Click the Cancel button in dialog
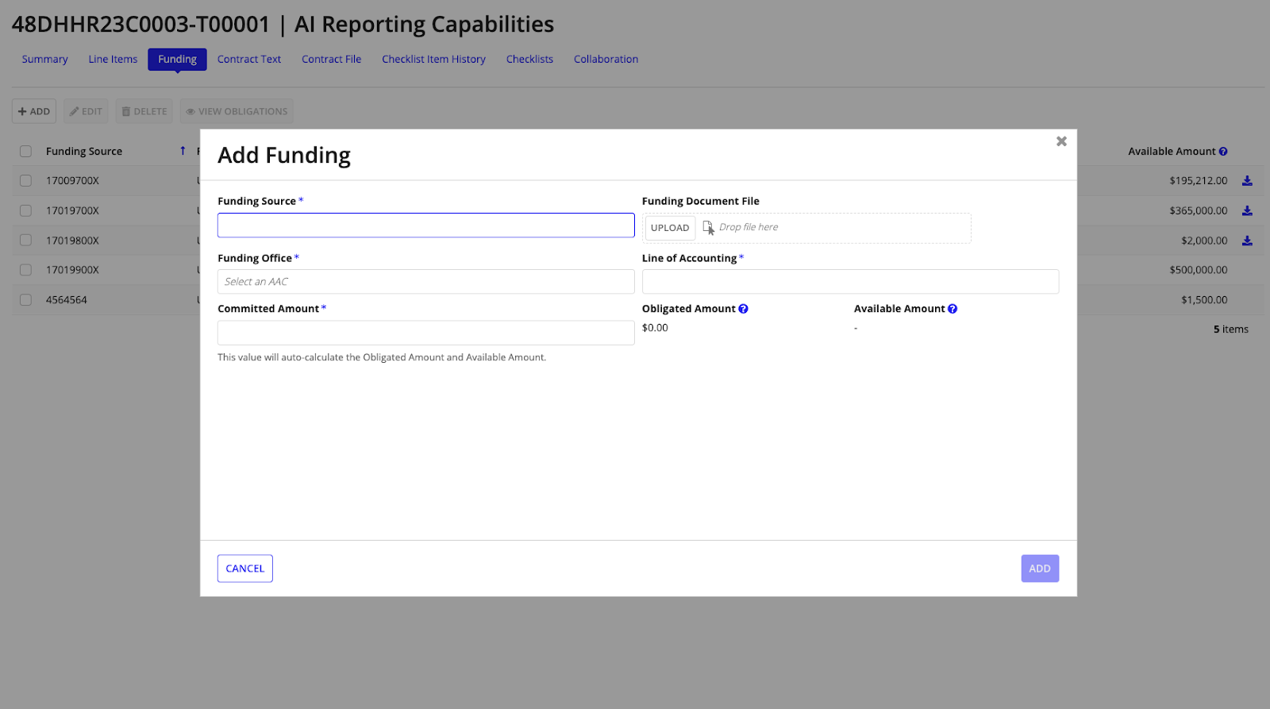This screenshot has width=1270, height=709. (x=245, y=568)
